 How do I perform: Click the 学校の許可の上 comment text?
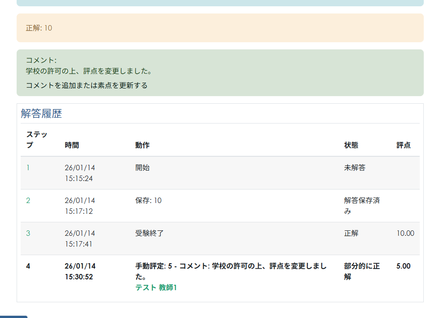(x=89, y=71)
